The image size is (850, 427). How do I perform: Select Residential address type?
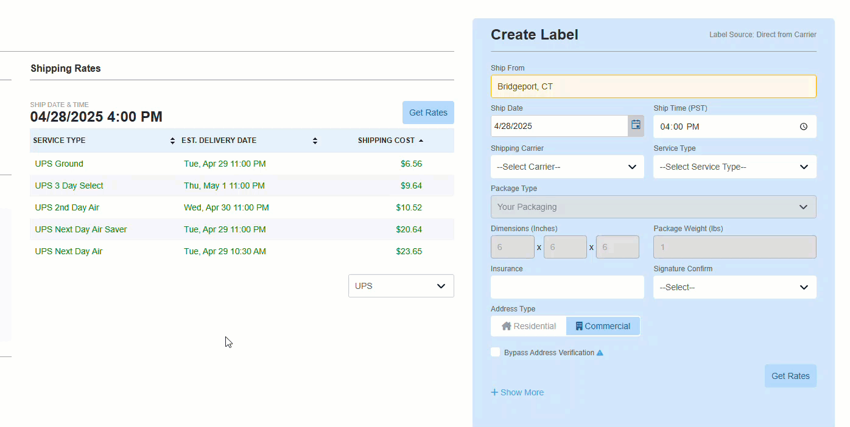(x=529, y=326)
